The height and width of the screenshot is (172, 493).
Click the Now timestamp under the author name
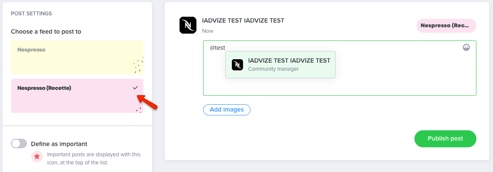(x=207, y=31)
